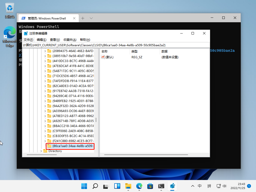Click the 中 input language indicator
The height and width of the screenshot is (192, 256).
pyautogui.click(x=199, y=186)
